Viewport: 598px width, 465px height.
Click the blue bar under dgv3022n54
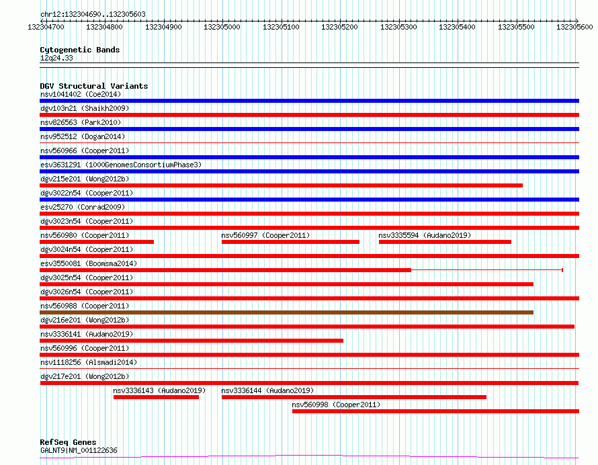pyautogui.click(x=309, y=200)
